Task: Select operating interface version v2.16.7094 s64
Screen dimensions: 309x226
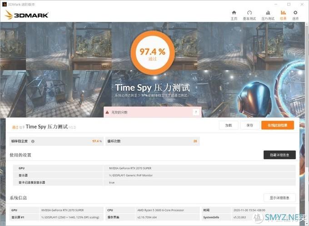Action: click(147, 217)
